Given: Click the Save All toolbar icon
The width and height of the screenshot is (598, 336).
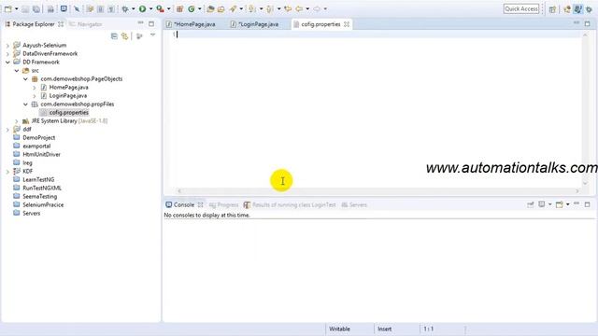Looking at the screenshot, I should 36,8.
